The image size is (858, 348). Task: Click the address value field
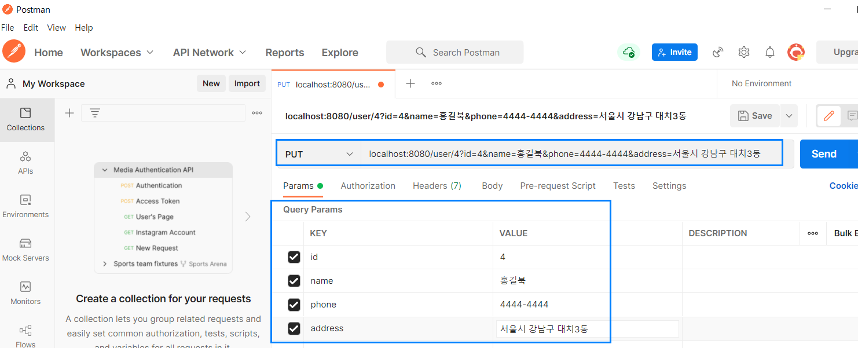[587, 329]
